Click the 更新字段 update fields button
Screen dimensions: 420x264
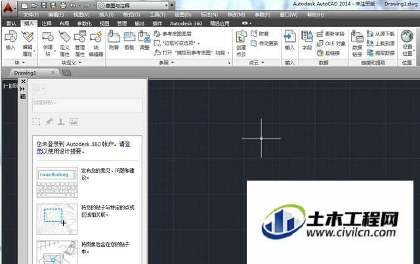331,33
